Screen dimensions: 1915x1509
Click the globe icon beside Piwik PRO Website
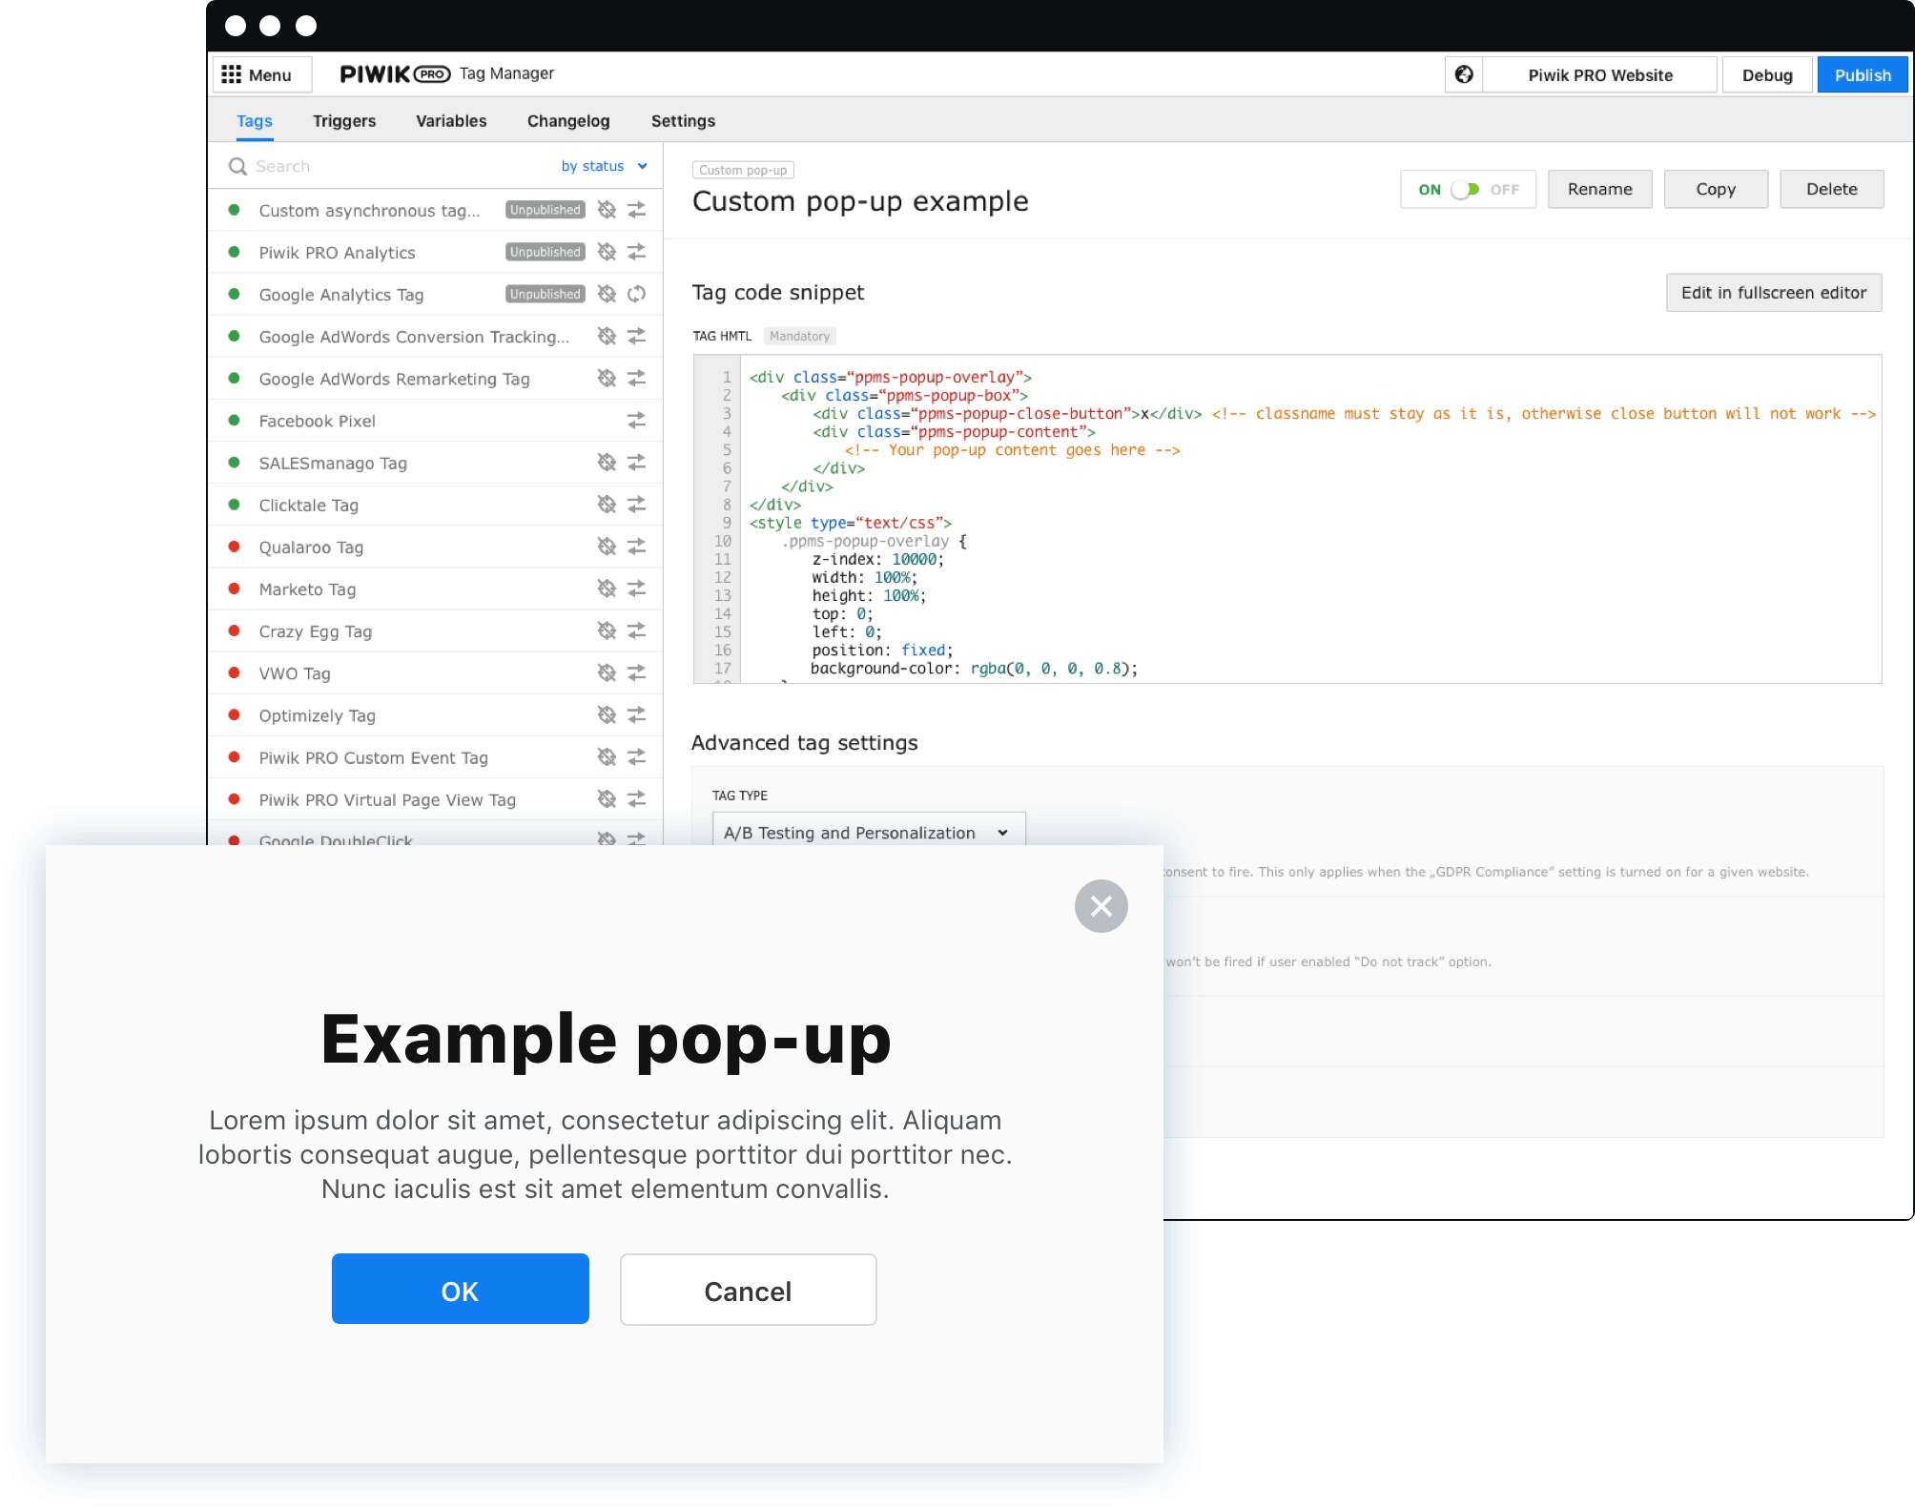tap(1464, 74)
